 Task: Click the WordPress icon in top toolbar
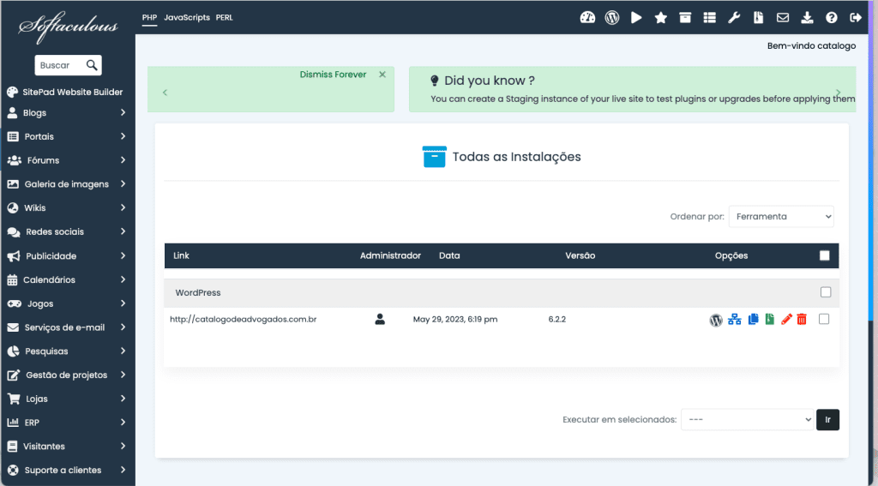[x=612, y=17]
